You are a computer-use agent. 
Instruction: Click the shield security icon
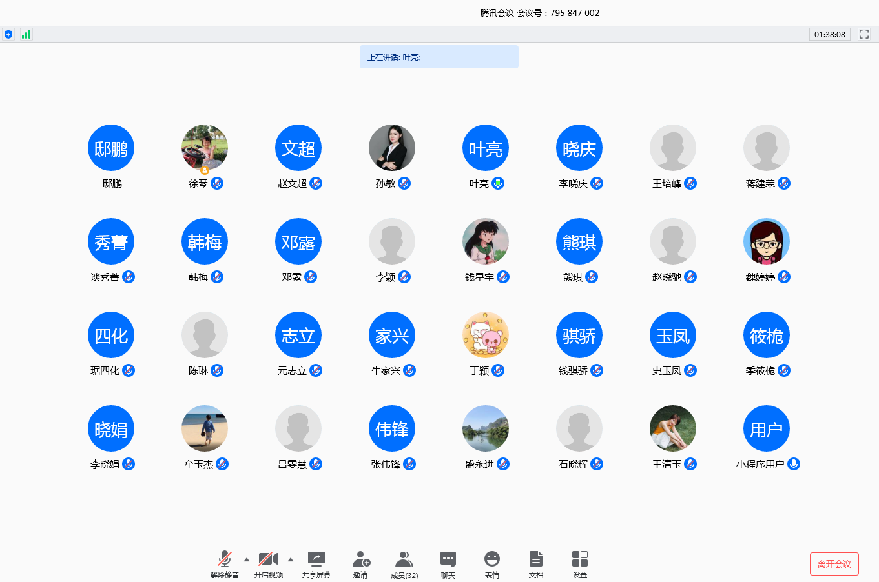pyautogui.click(x=8, y=34)
